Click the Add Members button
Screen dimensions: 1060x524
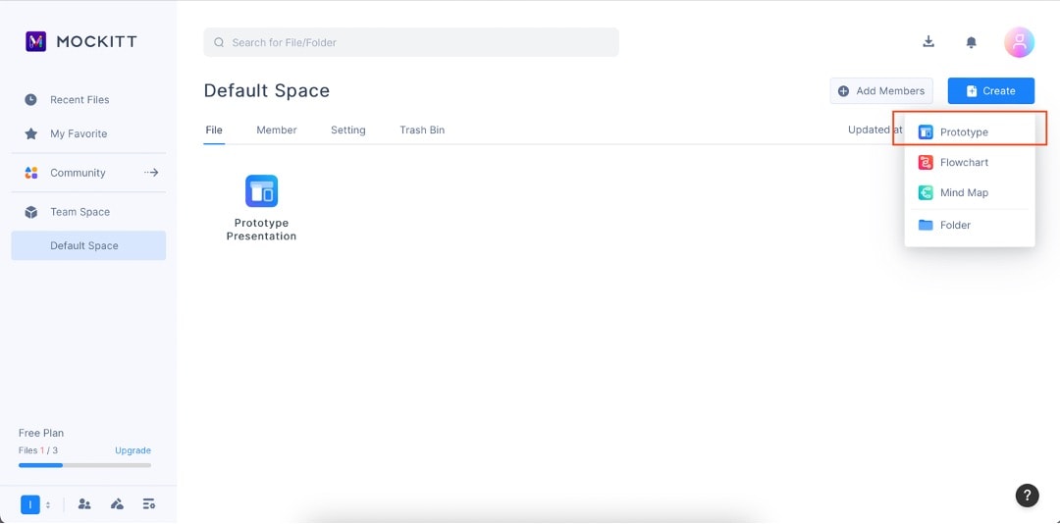coord(881,91)
